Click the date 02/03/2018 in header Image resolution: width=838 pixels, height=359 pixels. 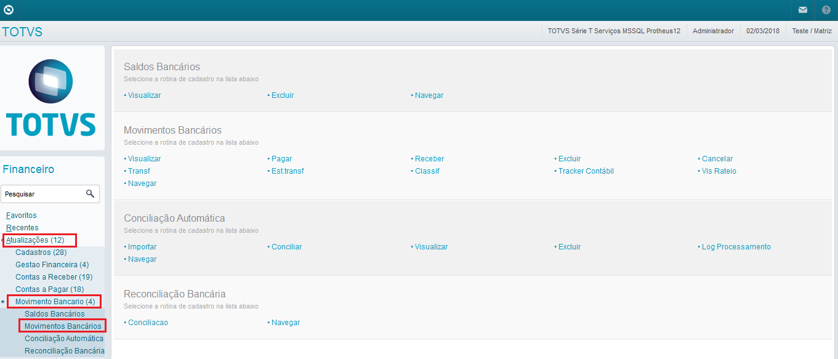point(763,31)
